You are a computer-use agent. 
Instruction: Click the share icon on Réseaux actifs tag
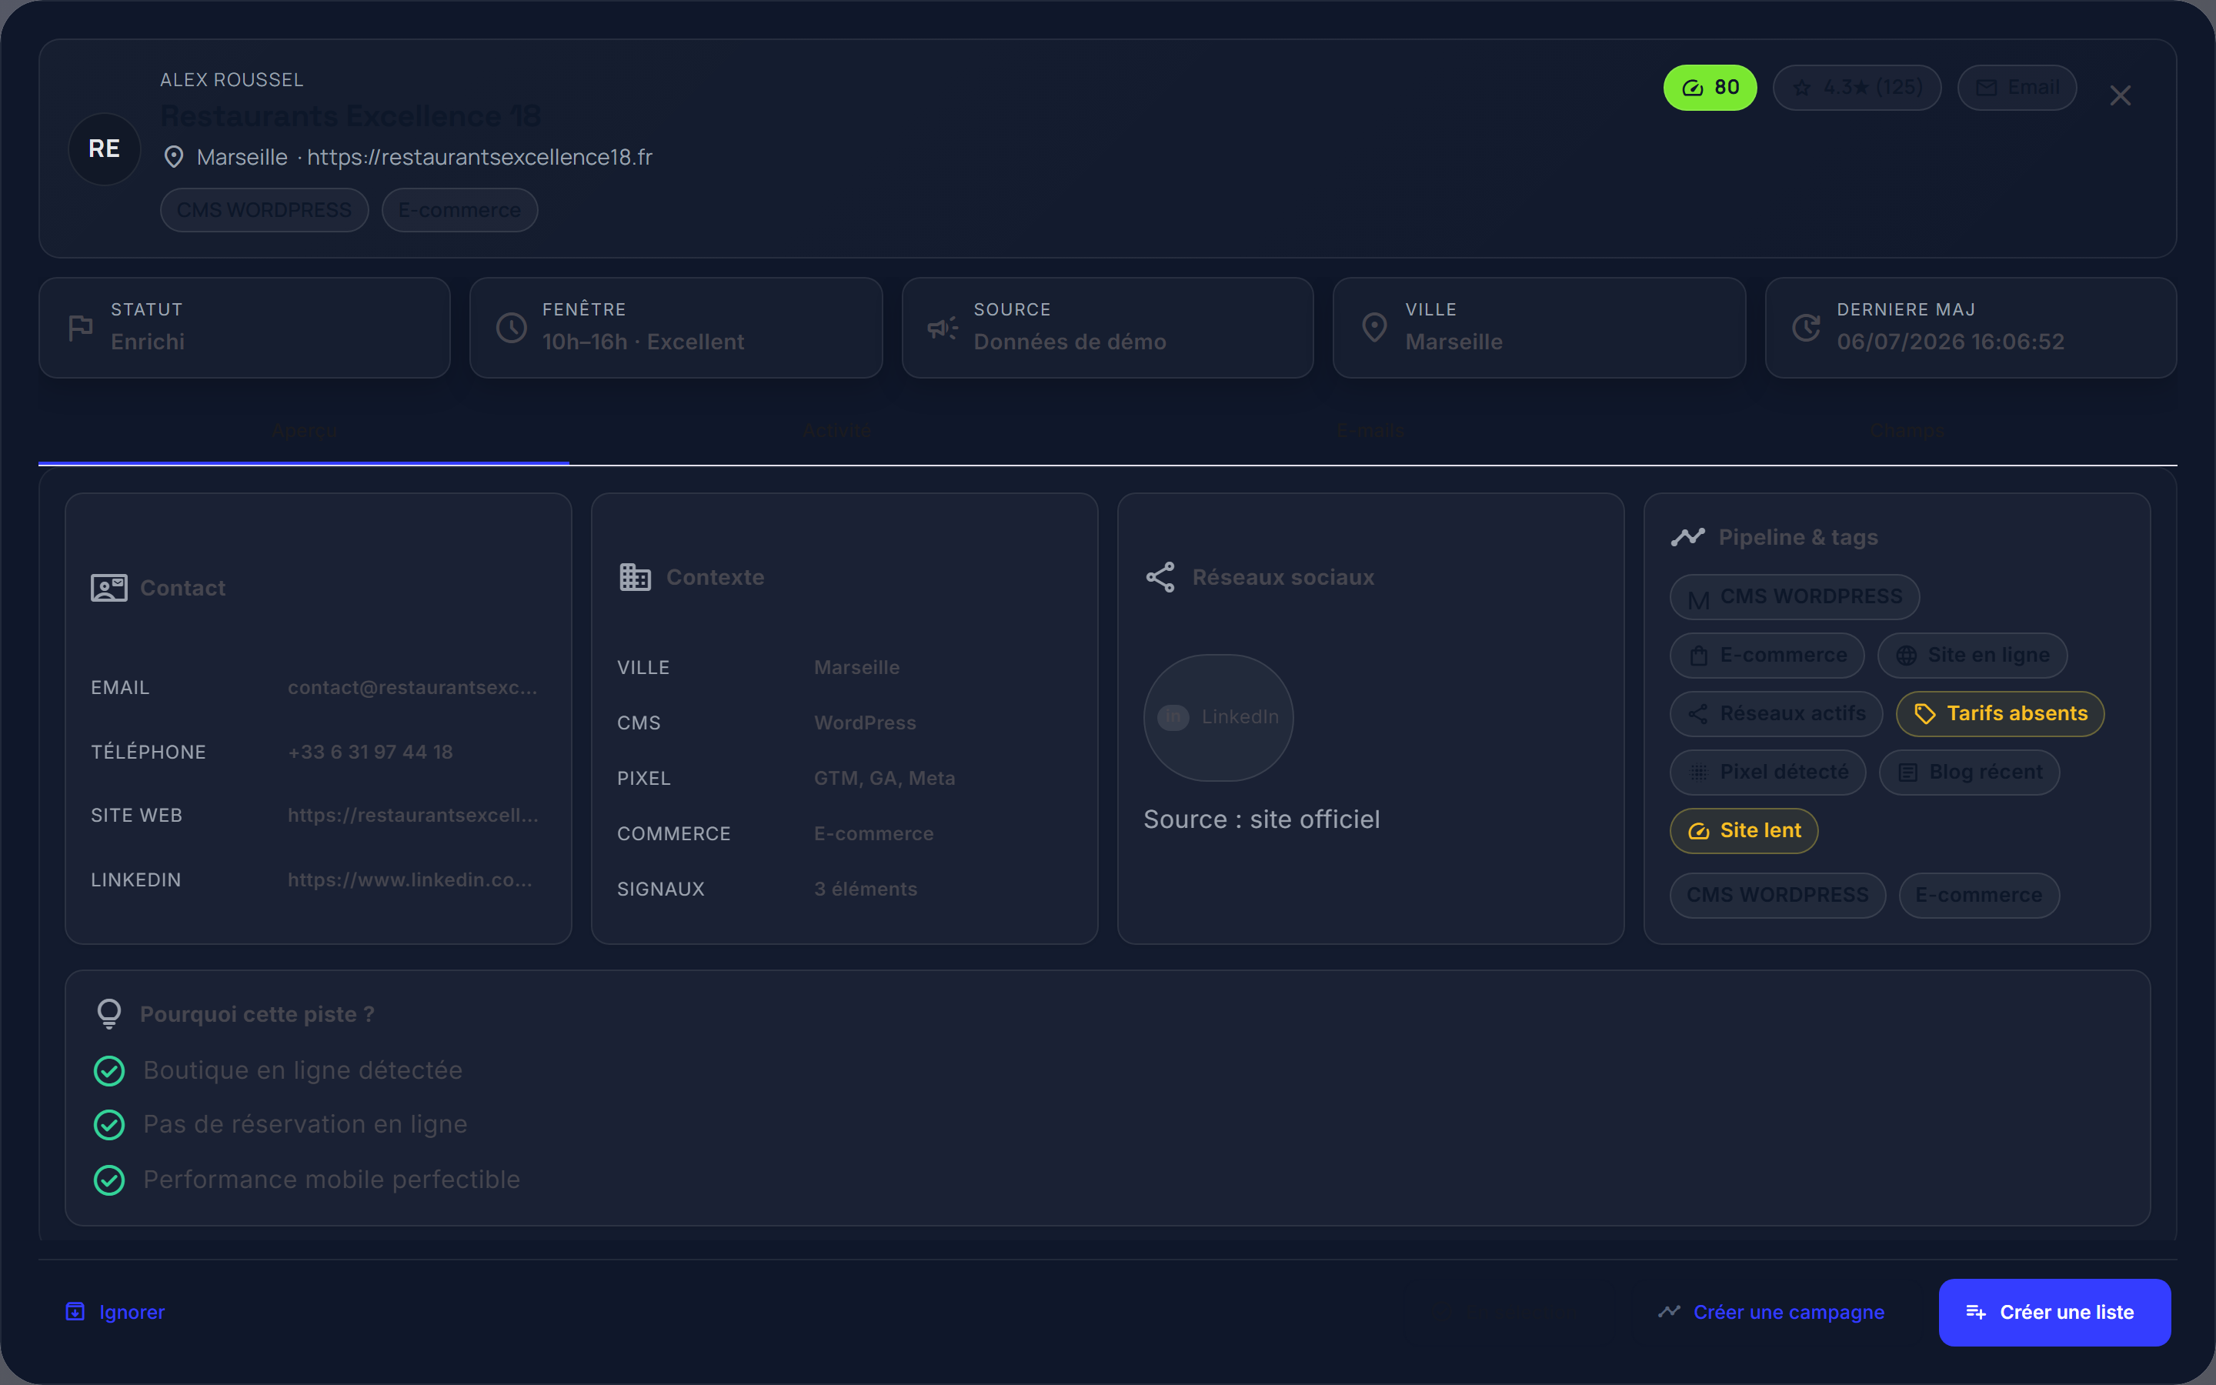(x=1697, y=715)
